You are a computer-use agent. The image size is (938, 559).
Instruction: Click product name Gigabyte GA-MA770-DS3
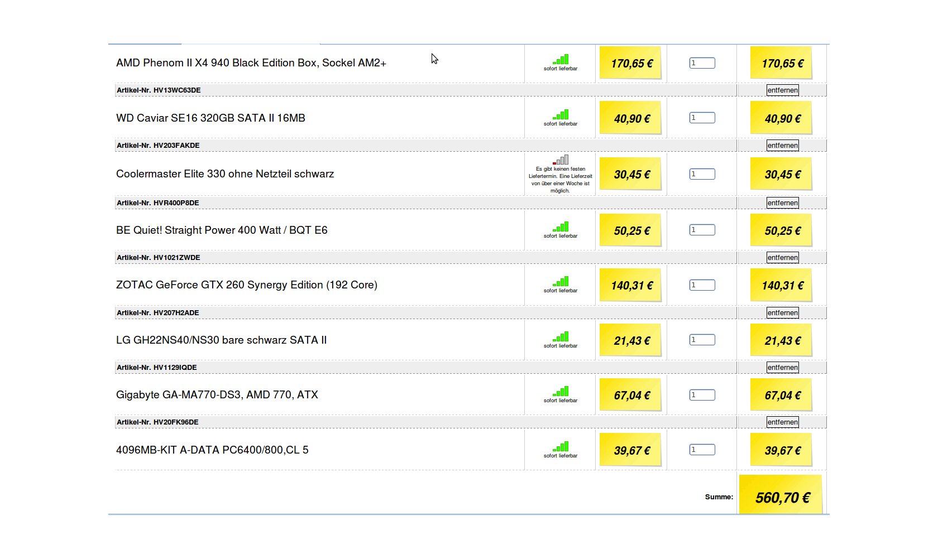(x=217, y=395)
